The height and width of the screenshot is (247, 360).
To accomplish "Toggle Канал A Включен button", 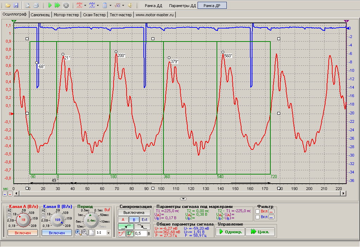I will click(23, 233).
